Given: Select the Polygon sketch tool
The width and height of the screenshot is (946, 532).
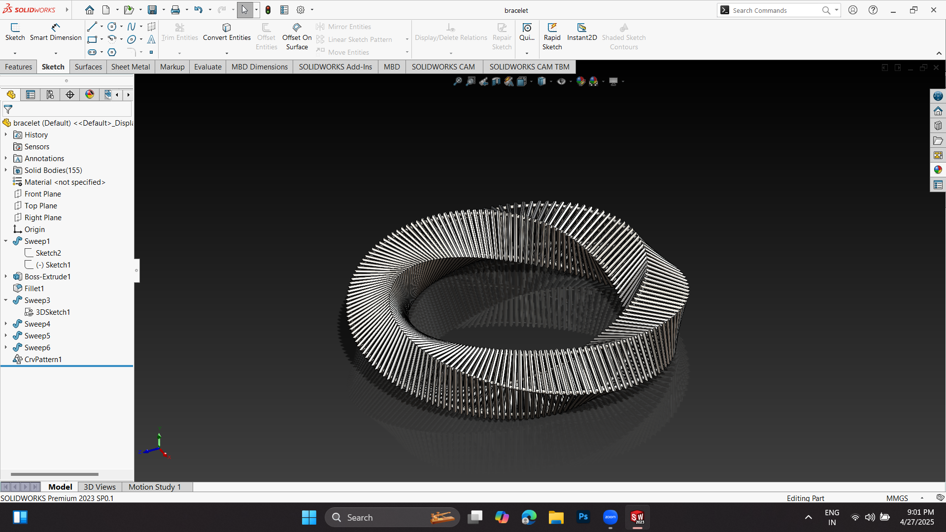Looking at the screenshot, I should click(112, 52).
